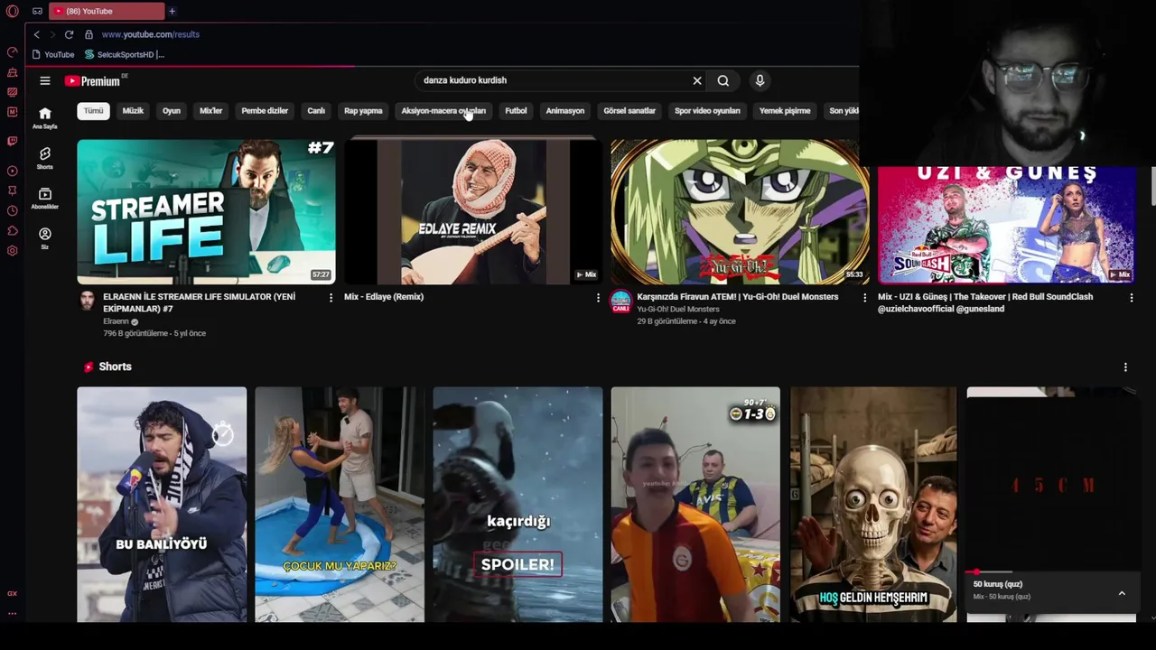This screenshot has height=650, width=1156.
Task: Open Yu-Gi-Oh! Duel Monsters channel name link
Action: coord(678,309)
